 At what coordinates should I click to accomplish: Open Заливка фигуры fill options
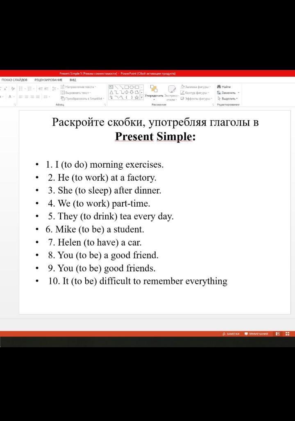point(195,87)
